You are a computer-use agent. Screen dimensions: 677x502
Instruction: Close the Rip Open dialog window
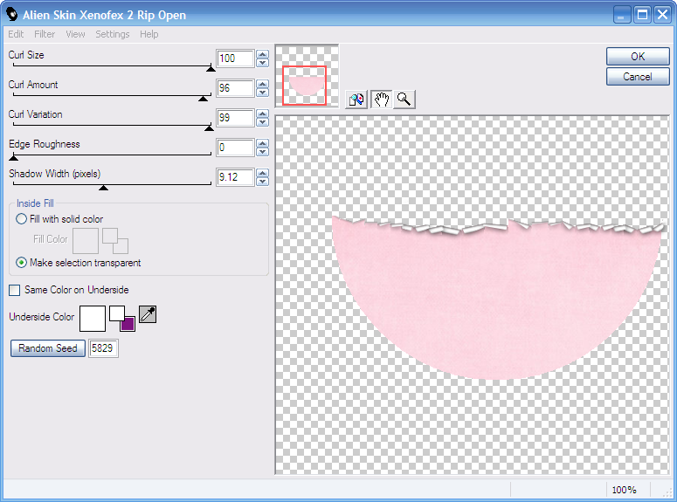(x=662, y=15)
